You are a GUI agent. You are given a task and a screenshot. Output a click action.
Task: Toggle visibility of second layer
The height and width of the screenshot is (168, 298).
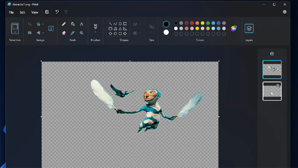[278, 85]
